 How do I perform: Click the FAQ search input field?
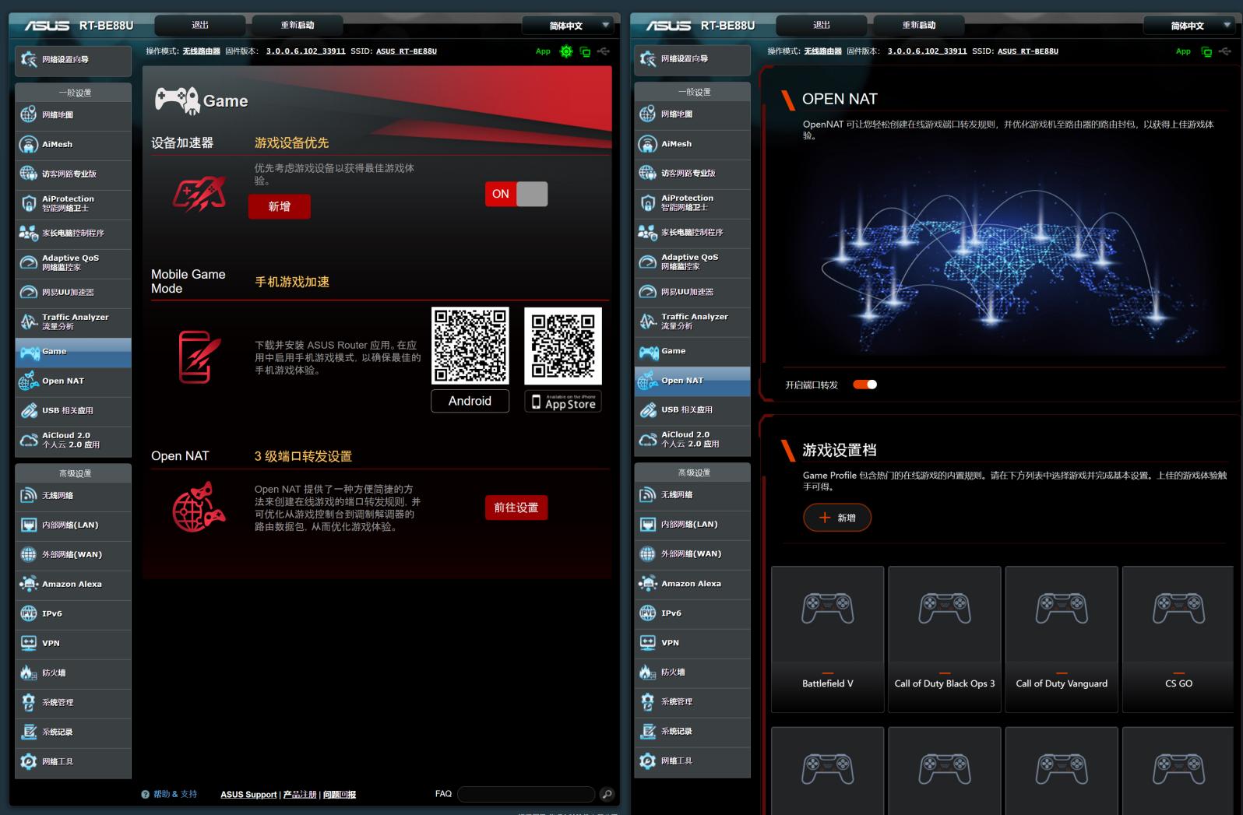[526, 794]
